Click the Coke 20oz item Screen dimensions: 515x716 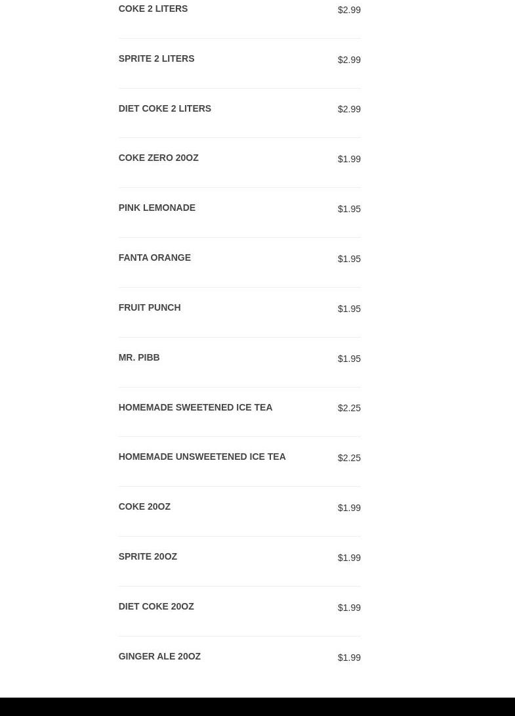click(x=144, y=507)
